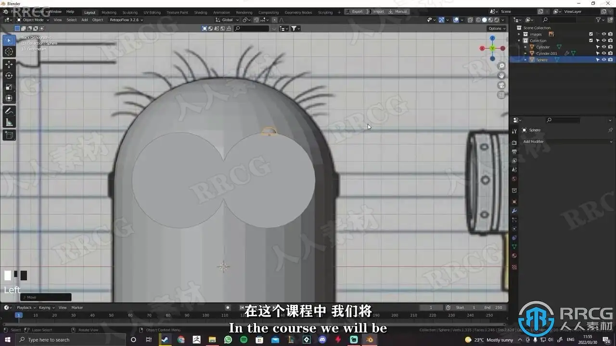The image size is (616, 346).
Task: Open the viewport Add menu
Action: click(85, 20)
